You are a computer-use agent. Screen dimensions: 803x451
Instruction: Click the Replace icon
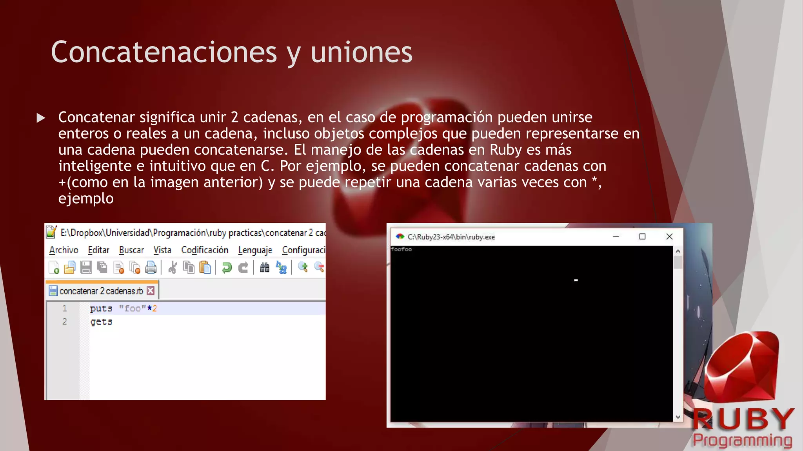(281, 267)
